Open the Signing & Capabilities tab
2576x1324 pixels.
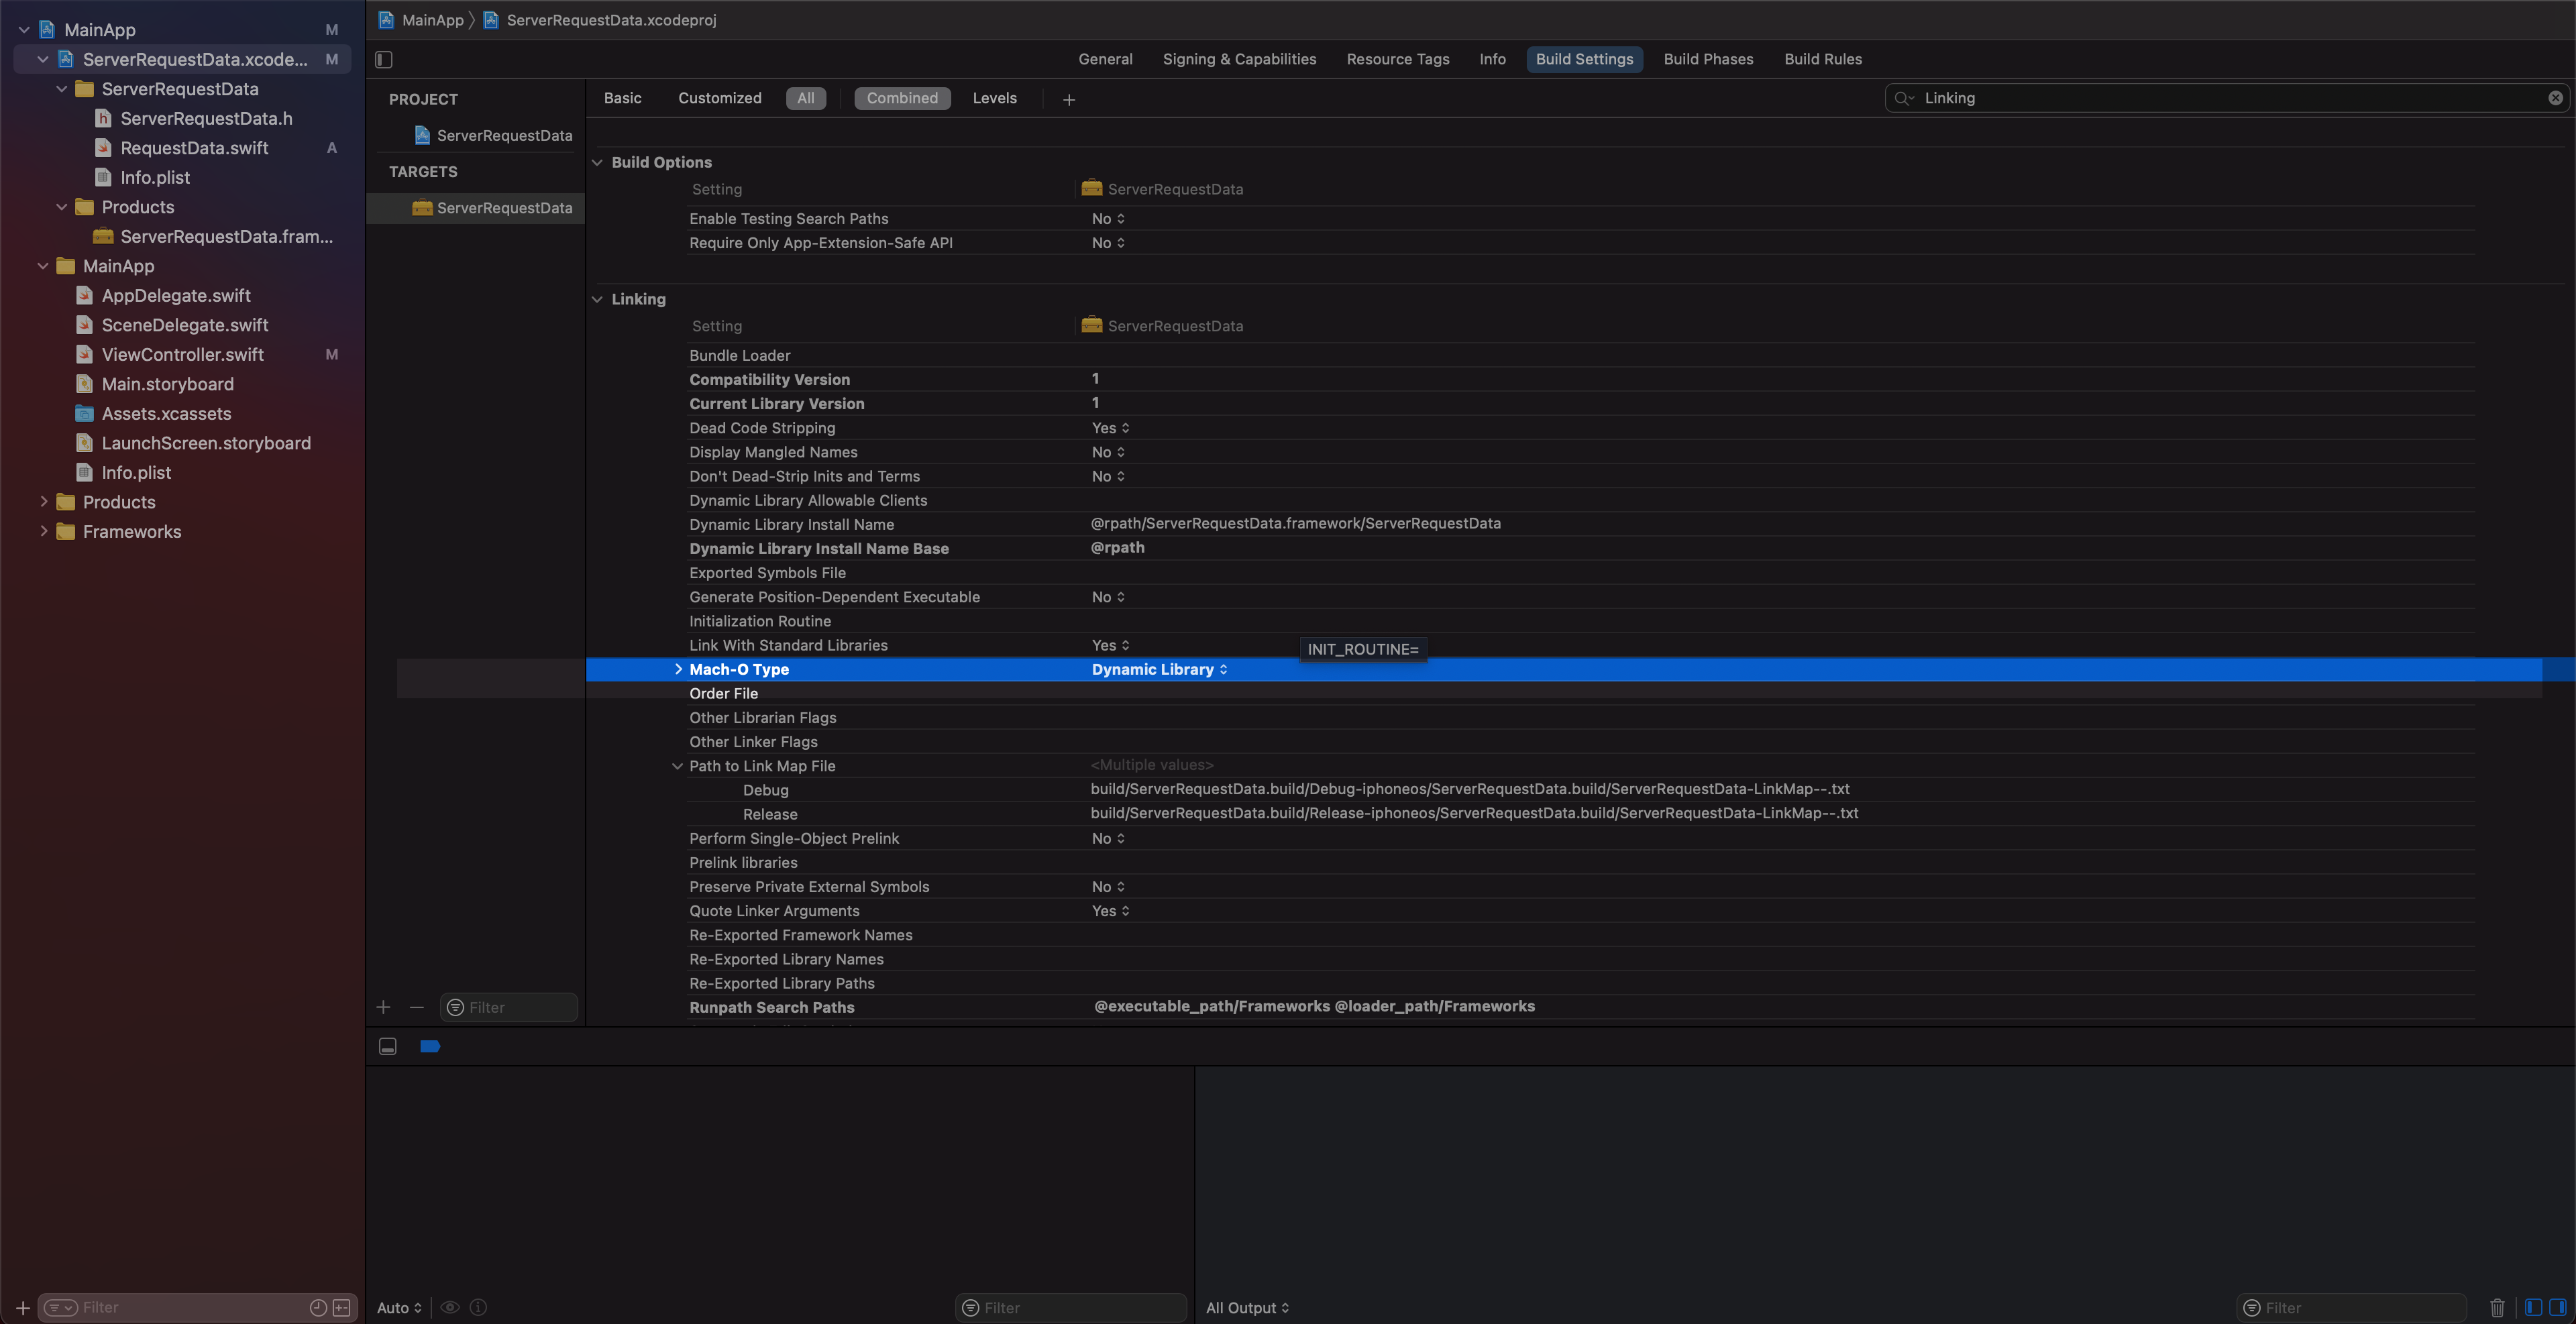(x=1239, y=59)
